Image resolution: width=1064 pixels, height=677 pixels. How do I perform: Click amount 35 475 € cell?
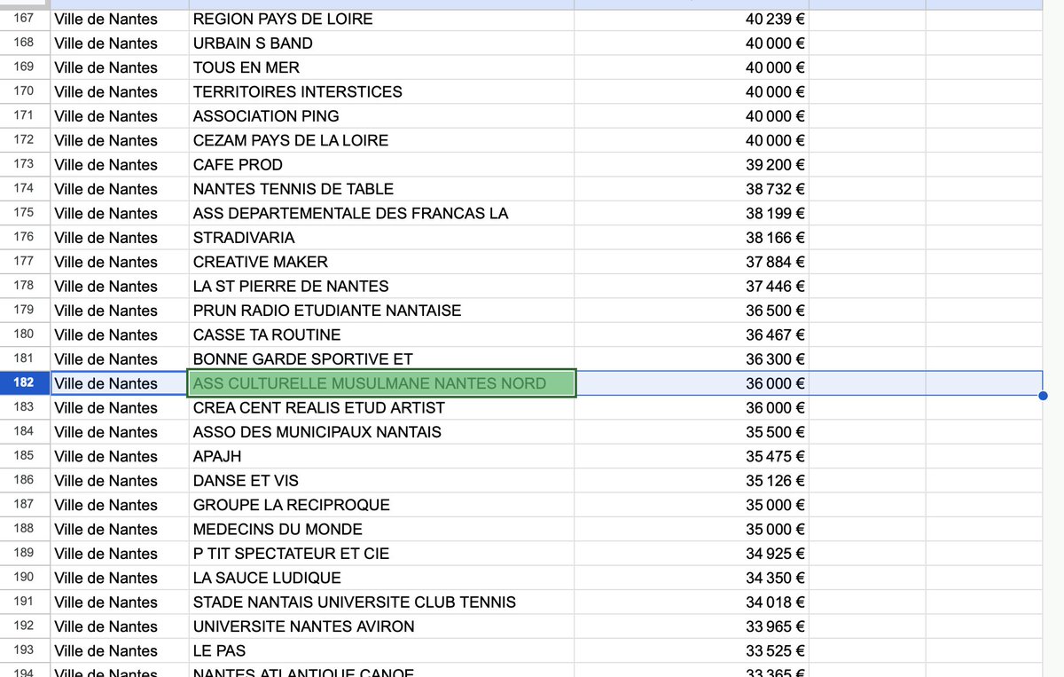[x=692, y=456]
